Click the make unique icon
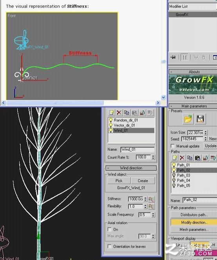 [196, 57]
